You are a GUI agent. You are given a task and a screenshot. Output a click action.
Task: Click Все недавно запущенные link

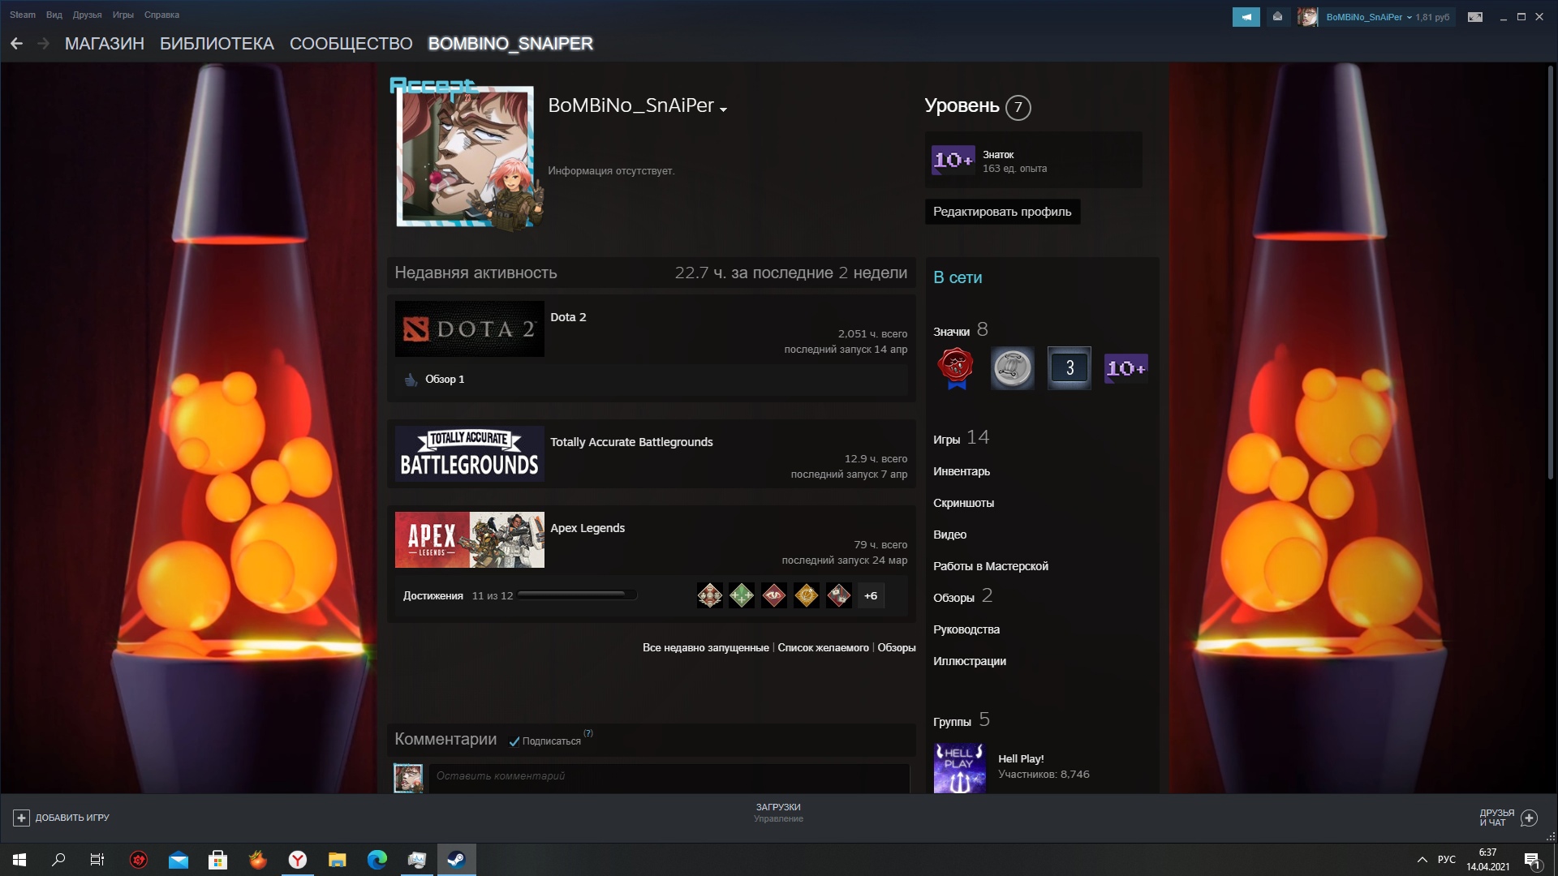[x=705, y=648]
